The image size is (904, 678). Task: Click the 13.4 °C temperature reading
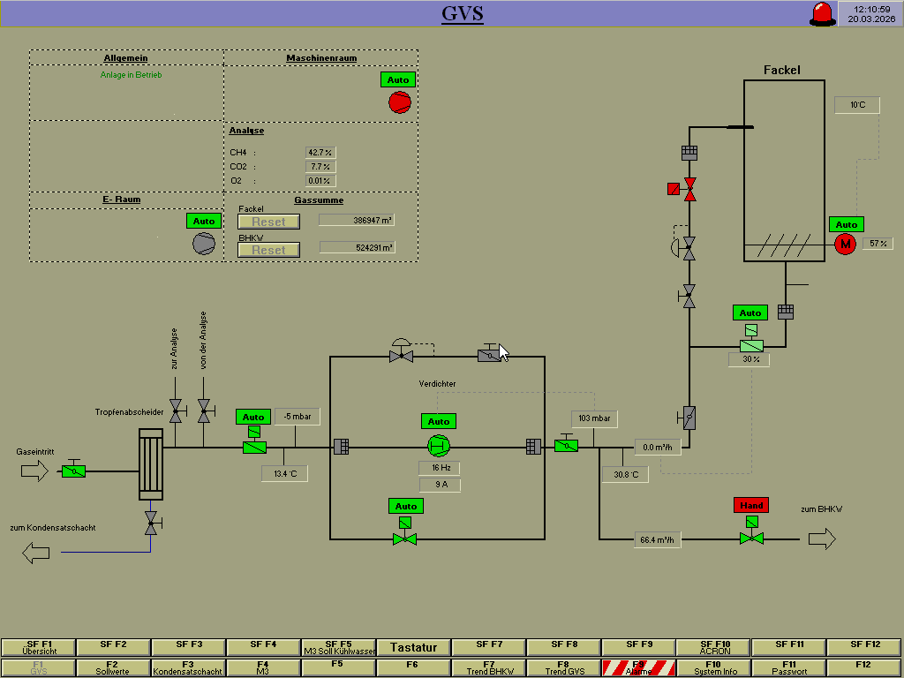[x=285, y=474]
